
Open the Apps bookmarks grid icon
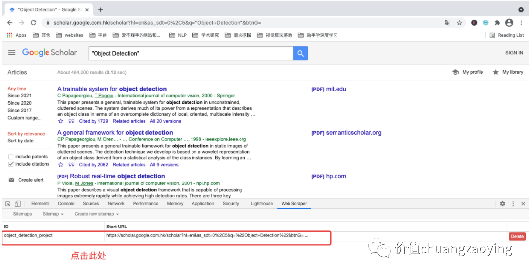(x=10, y=35)
